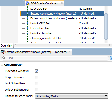This screenshot has width=112, height=99.
Task: Select the Unlock subscriber row
Action: (x=62, y=33)
